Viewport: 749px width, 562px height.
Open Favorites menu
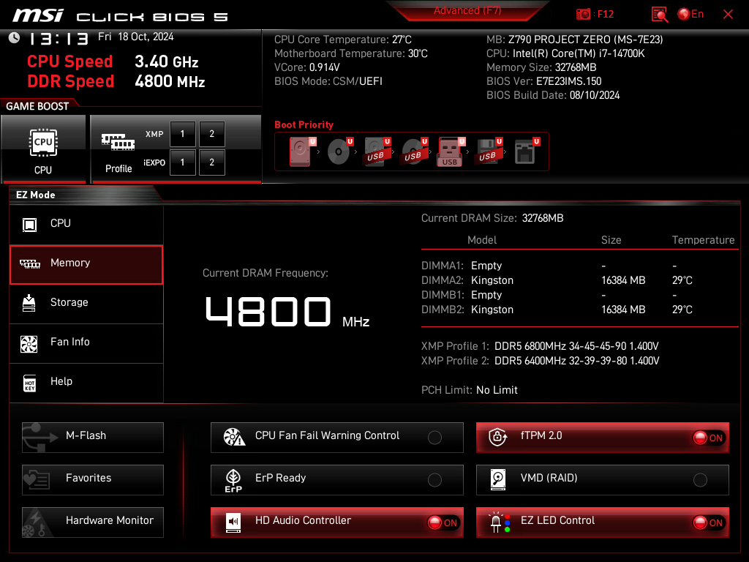93,479
